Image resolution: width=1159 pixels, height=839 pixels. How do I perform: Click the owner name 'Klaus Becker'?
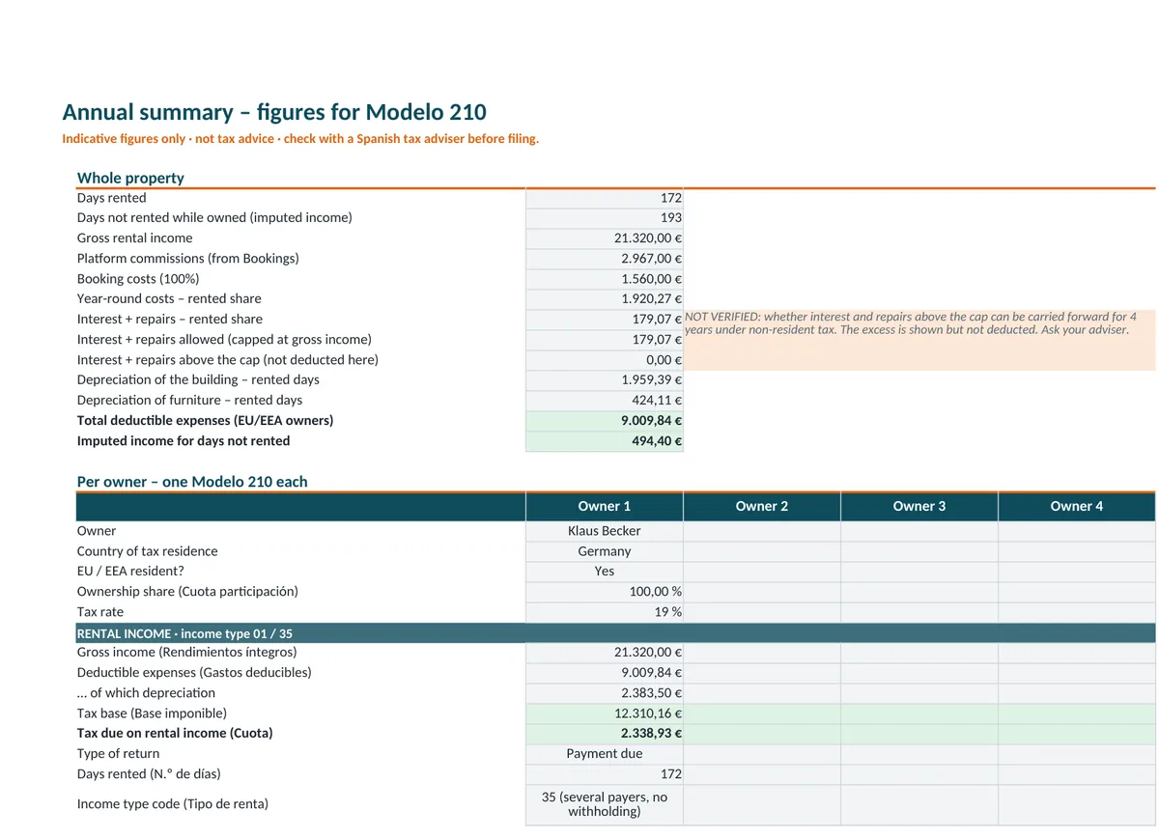pyautogui.click(x=605, y=531)
